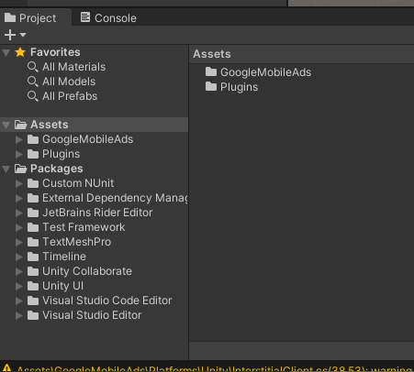The width and height of the screenshot is (414, 372).
Task: Select the Visual Studio Editor package name
Action: pyautogui.click(x=92, y=315)
